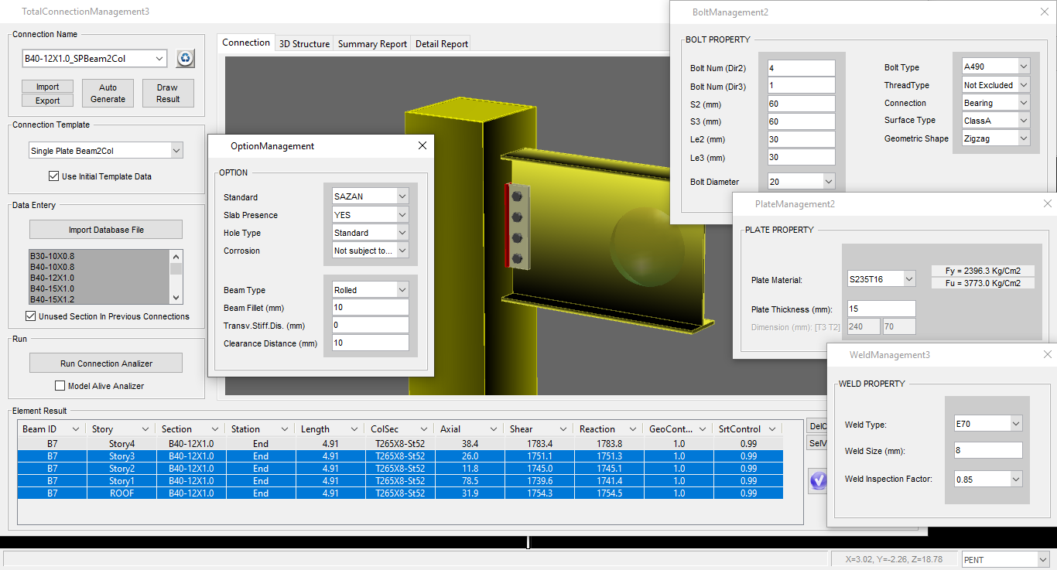Open the Summary Report tab
The image size is (1057, 570).
click(x=372, y=44)
